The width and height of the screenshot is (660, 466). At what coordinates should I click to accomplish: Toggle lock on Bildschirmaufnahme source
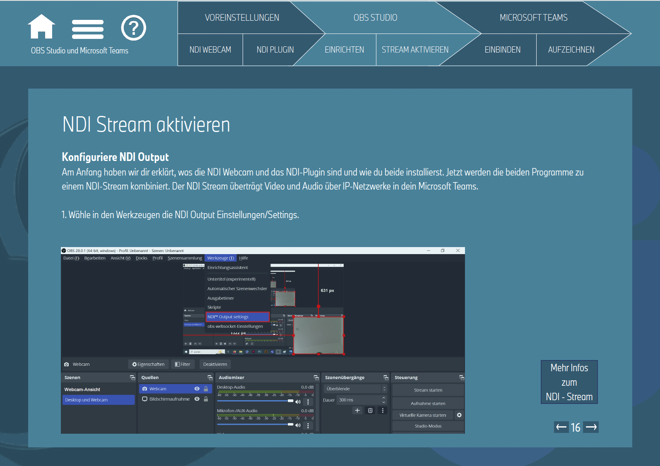tap(206, 399)
